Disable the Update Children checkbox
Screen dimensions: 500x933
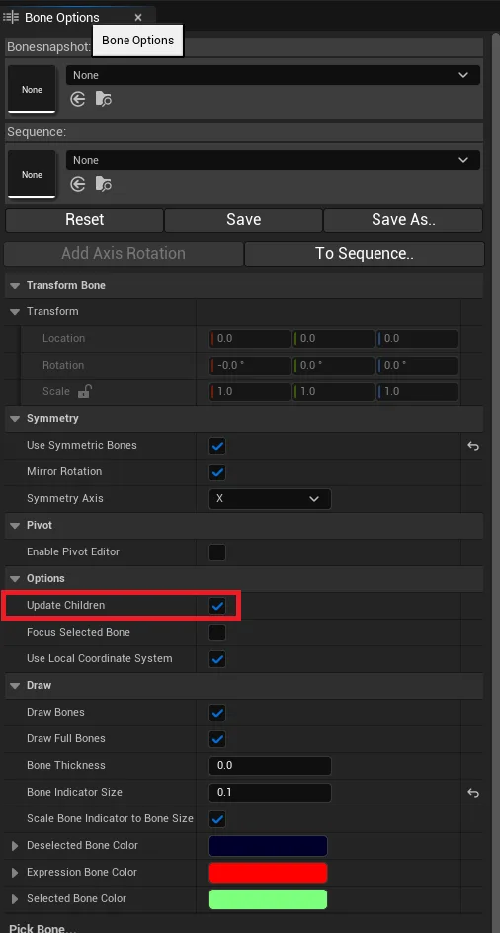(x=217, y=606)
